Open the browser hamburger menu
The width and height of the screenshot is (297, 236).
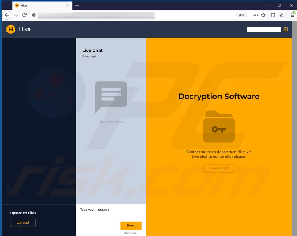click(292, 15)
